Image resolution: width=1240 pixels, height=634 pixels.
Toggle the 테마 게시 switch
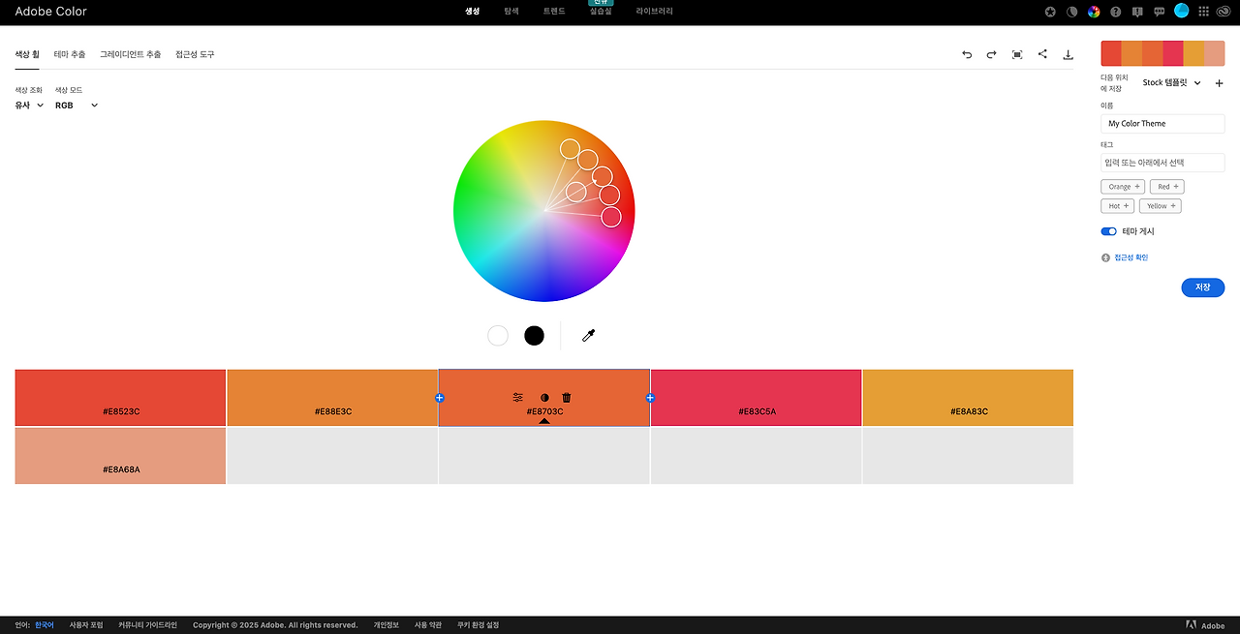click(1108, 231)
